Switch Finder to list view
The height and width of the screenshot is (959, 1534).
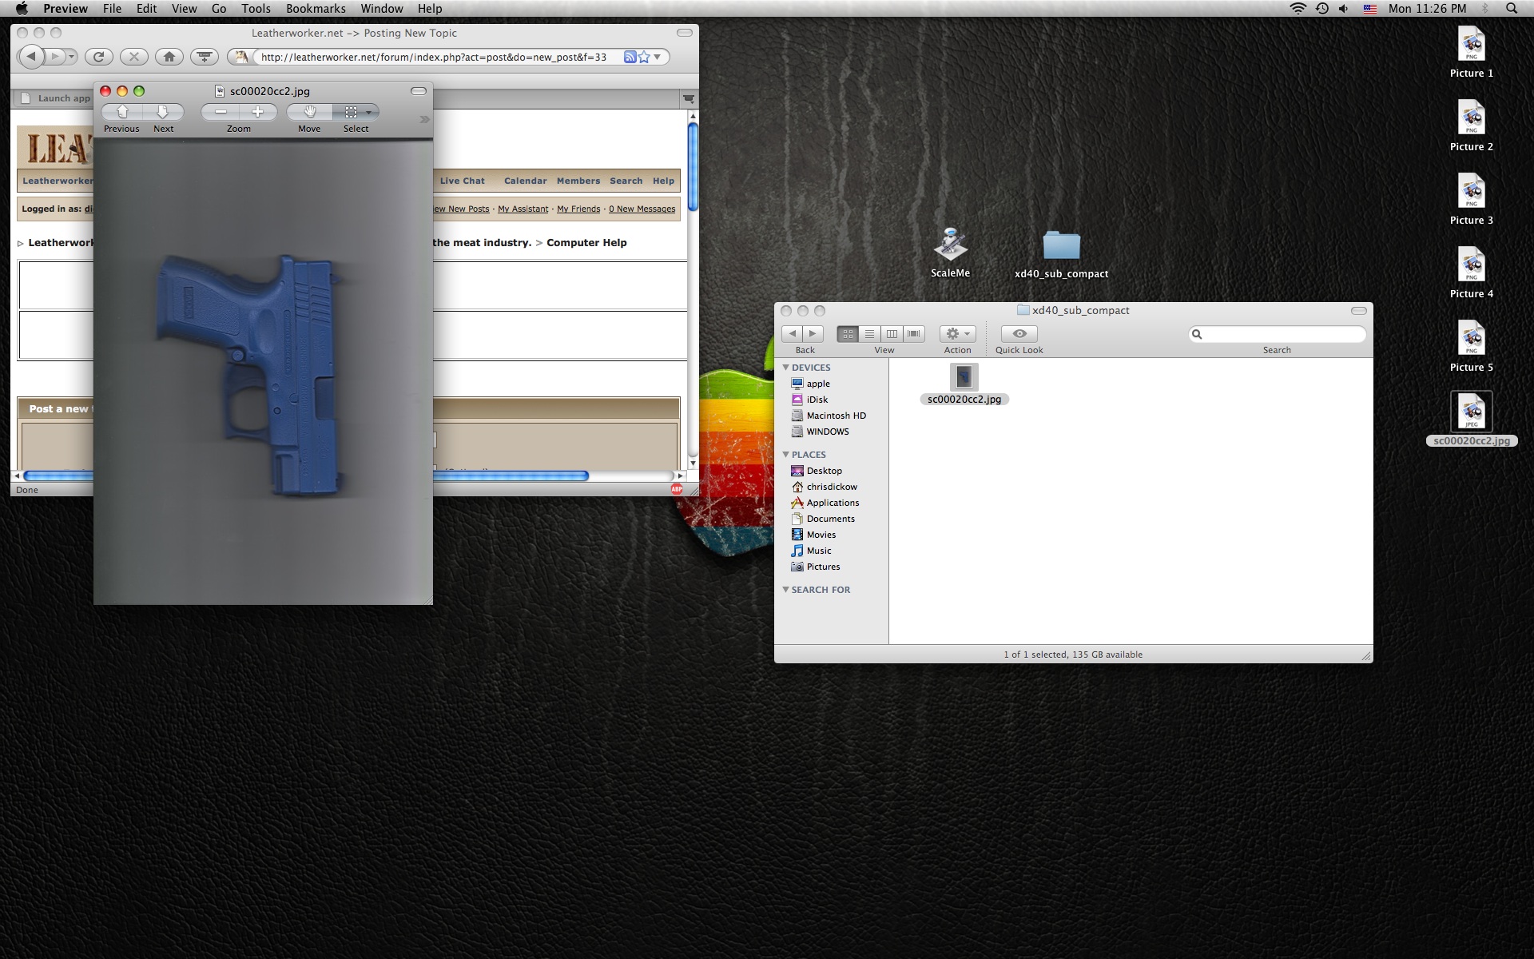coord(869,334)
